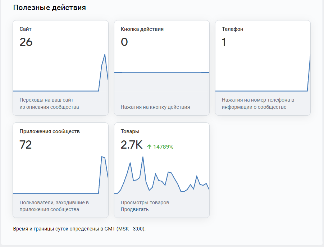The width and height of the screenshot is (324, 247).
Task: Click the 2.7K value in Товары
Action: coord(131,145)
